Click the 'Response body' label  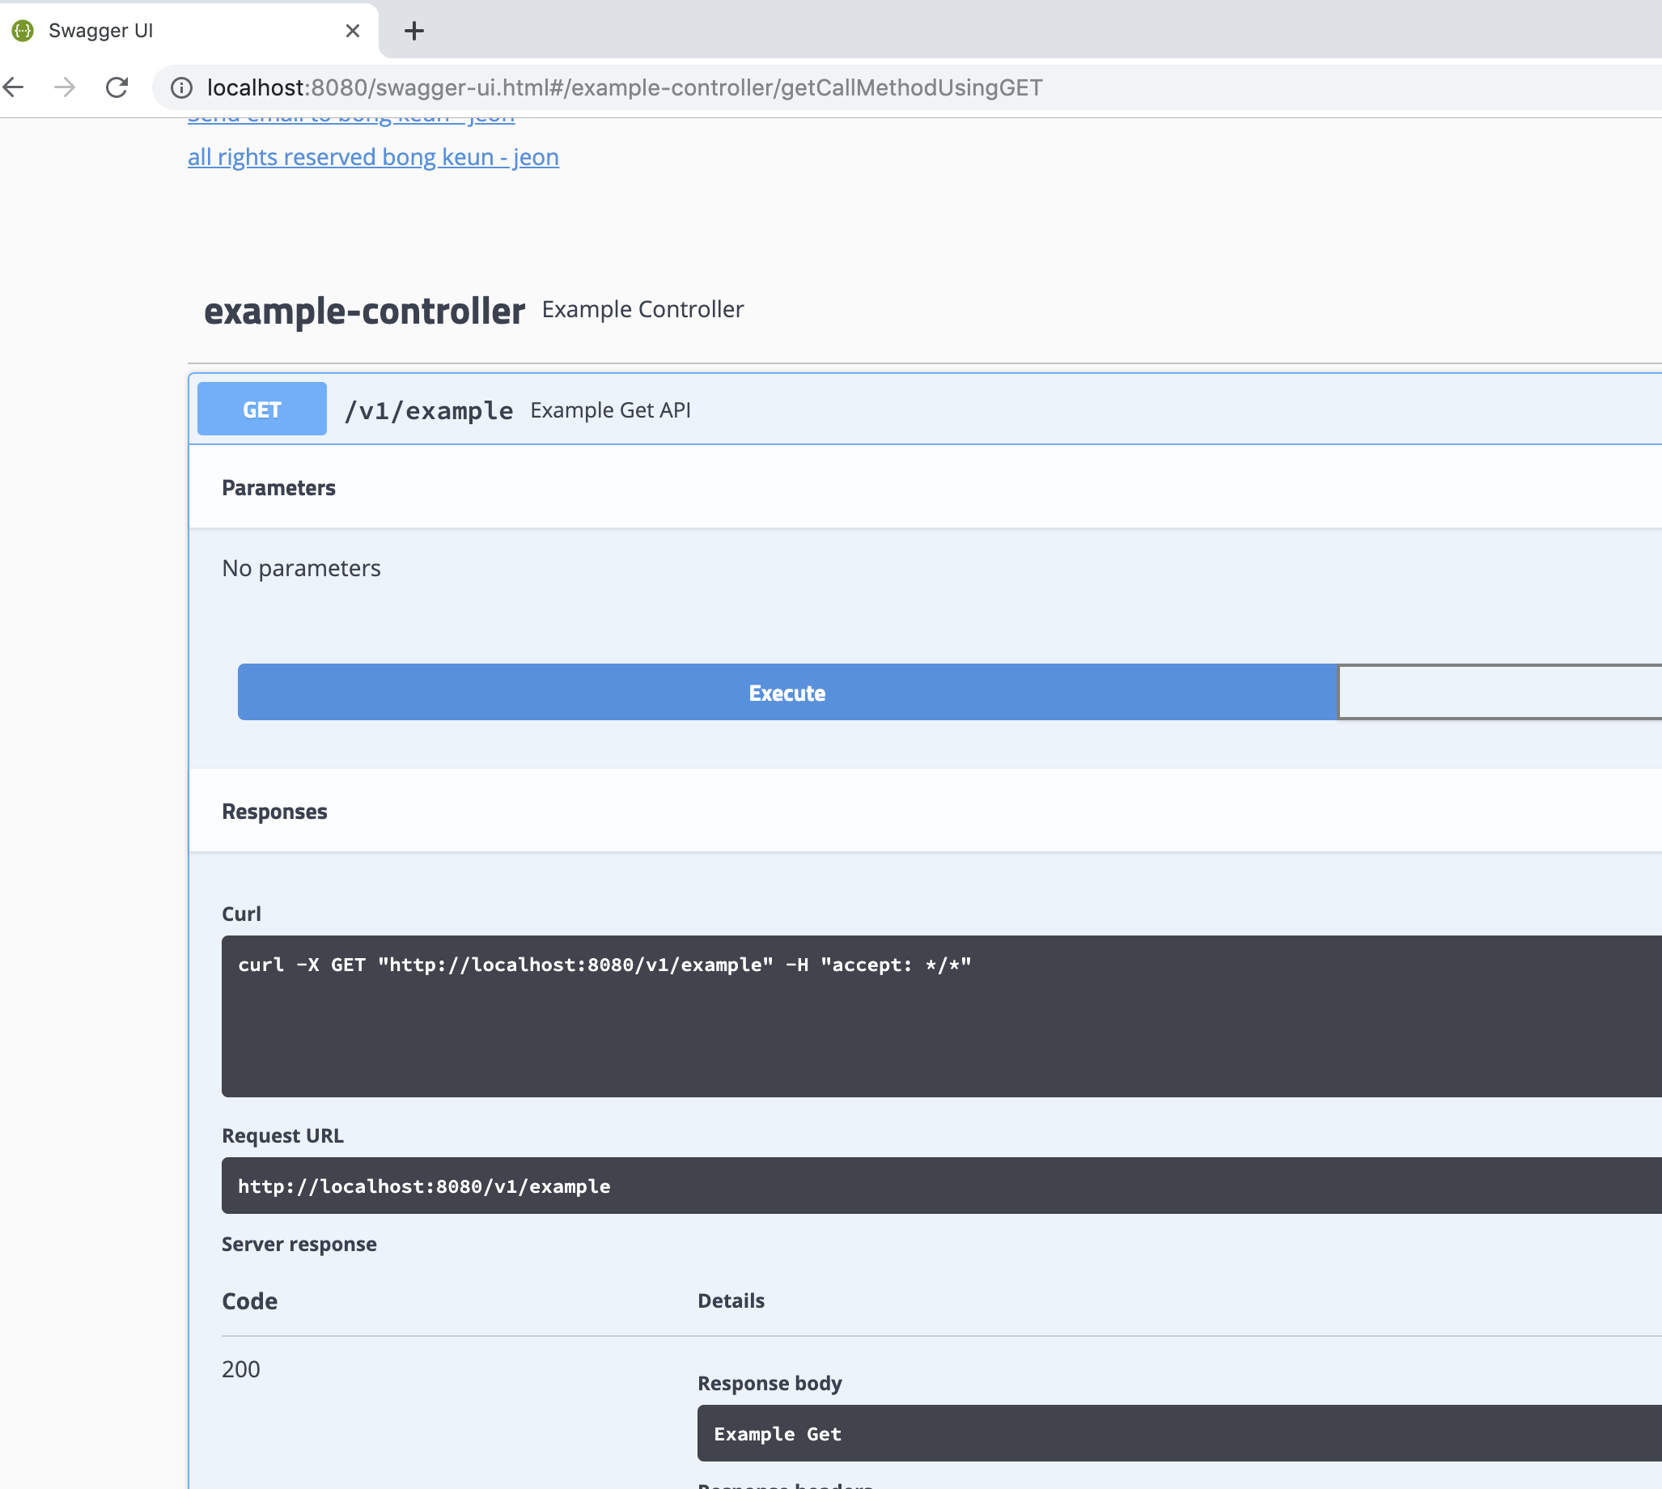coord(770,1384)
